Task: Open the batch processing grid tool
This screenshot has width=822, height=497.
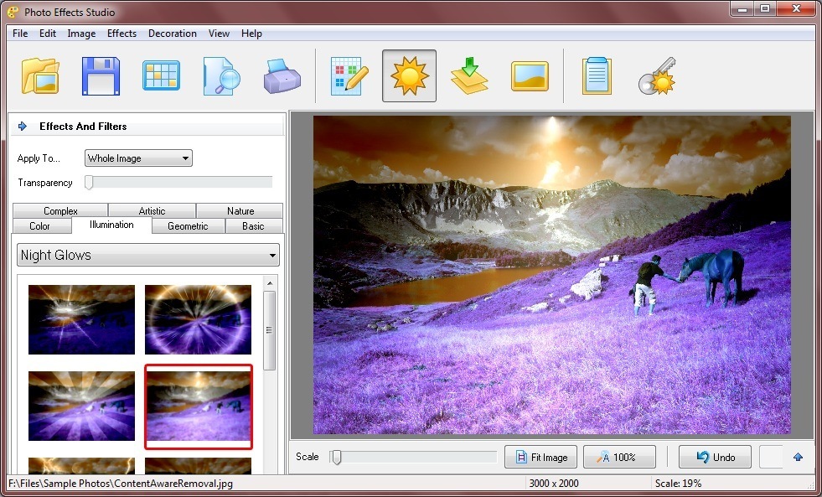Action: (x=160, y=75)
